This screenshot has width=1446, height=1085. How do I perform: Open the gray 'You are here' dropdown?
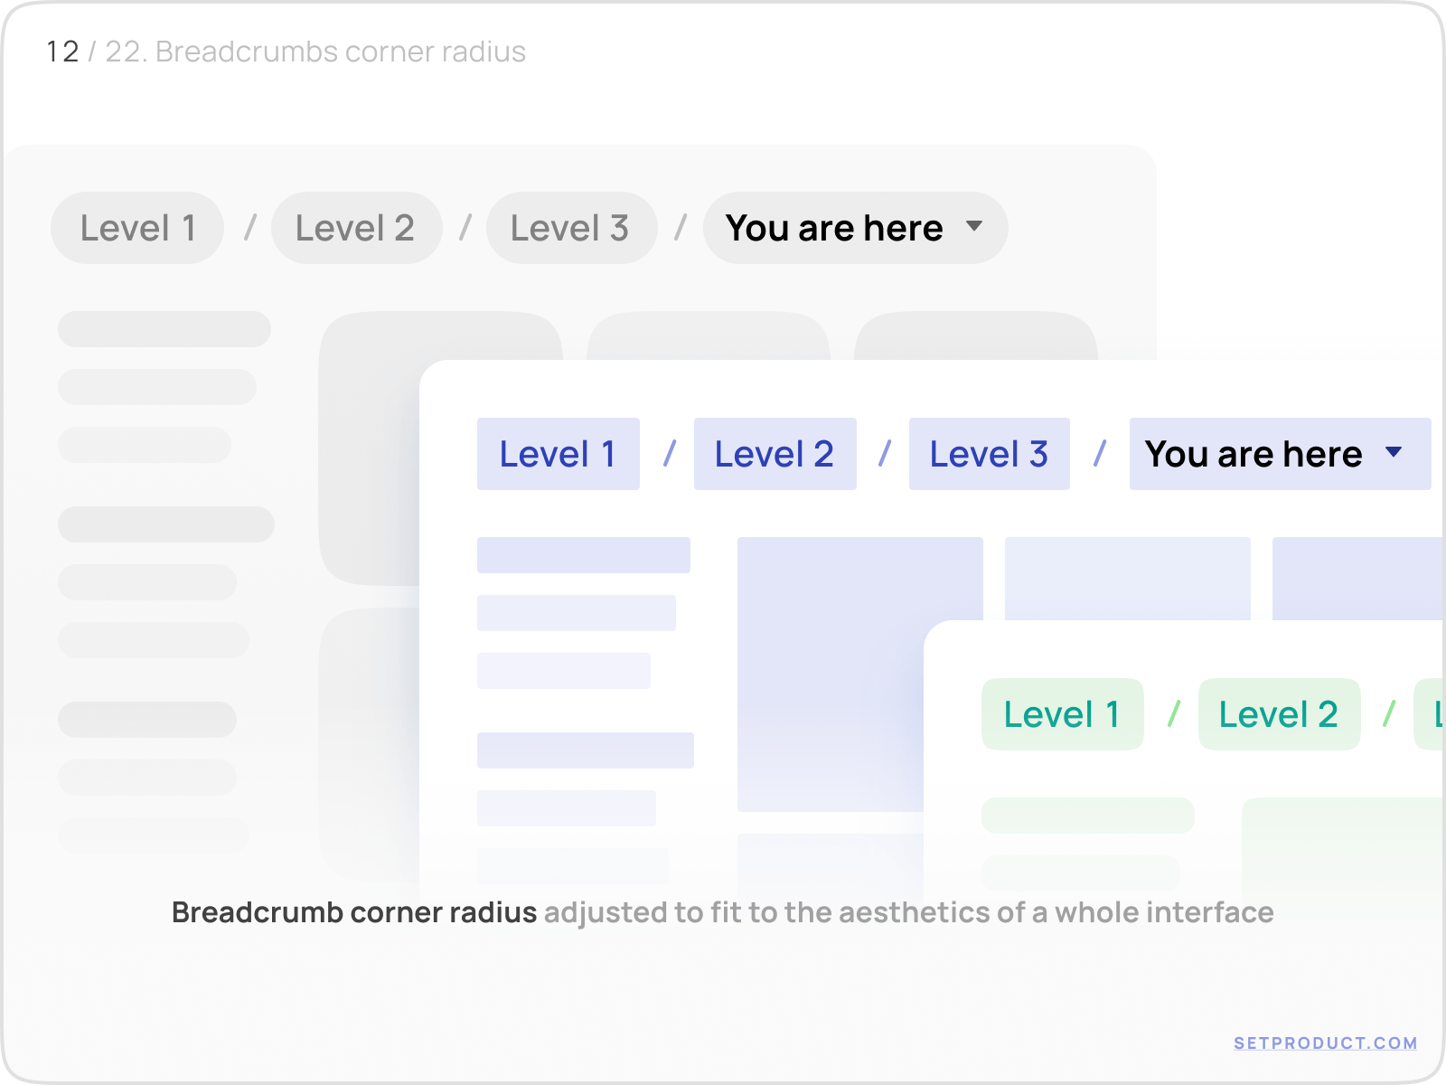(x=834, y=228)
